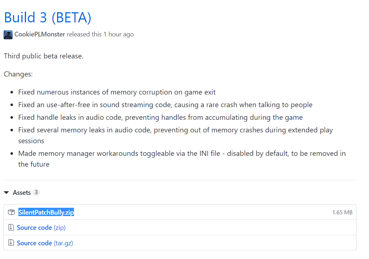The width and height of the screenshot is (369, 259).
Task: Click the file icon beside Source code (zip)
Action: coord(11,228)
